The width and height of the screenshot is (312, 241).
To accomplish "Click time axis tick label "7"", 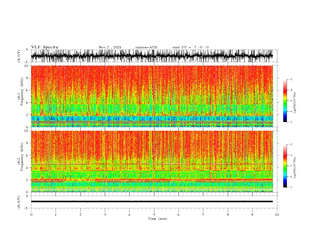I will coord(203,215).
